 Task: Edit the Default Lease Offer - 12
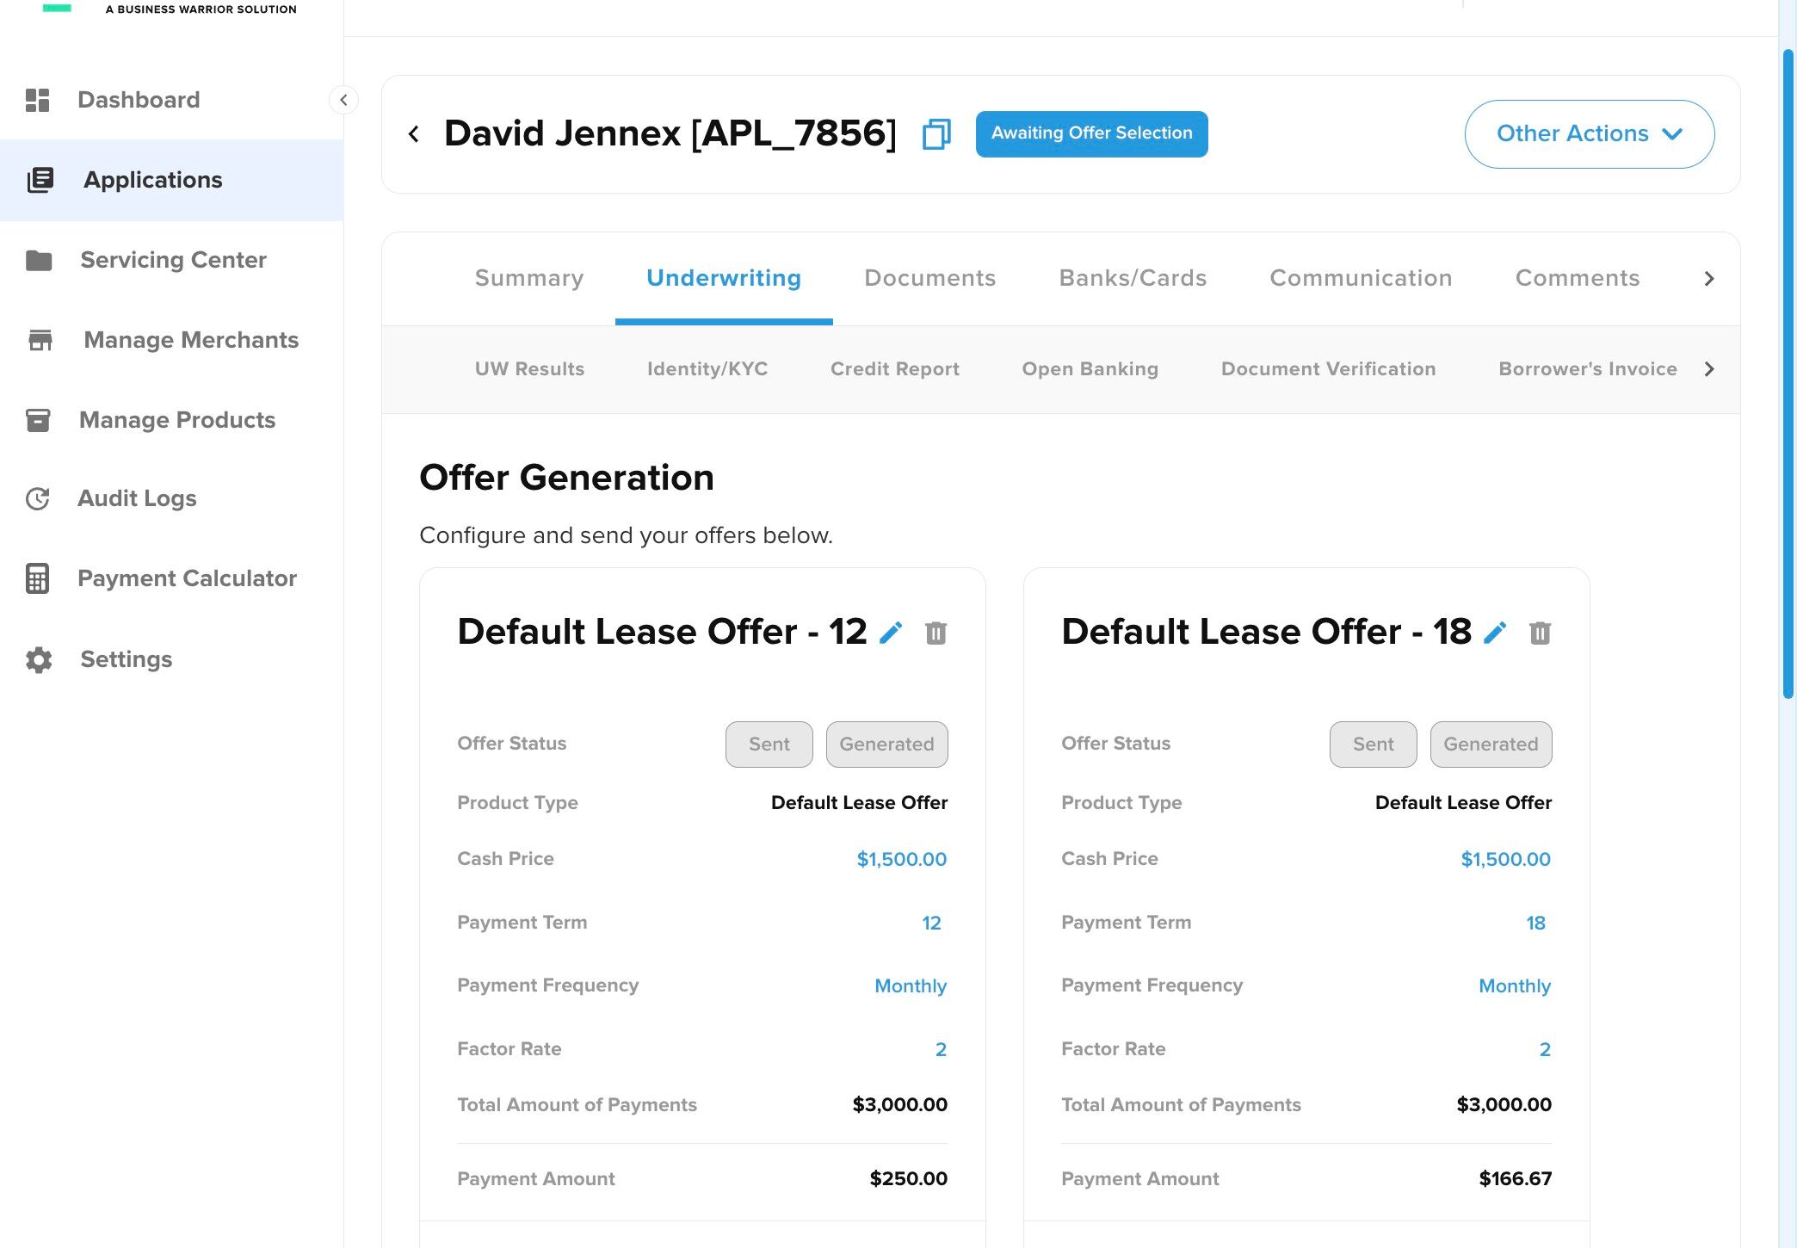pos(891,633)
